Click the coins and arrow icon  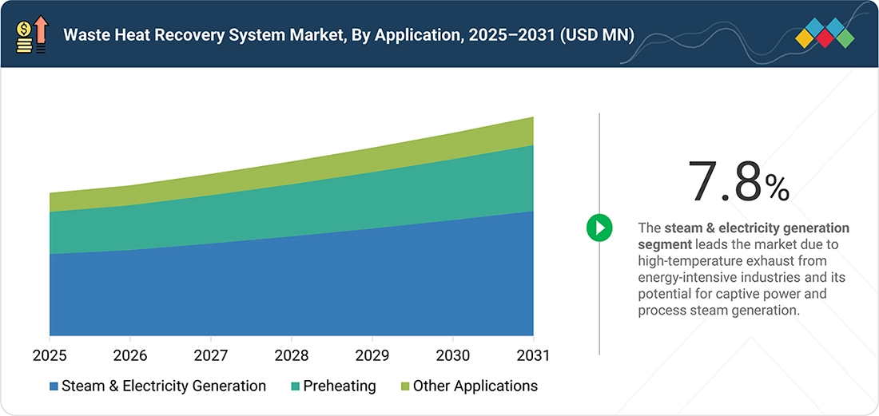[x=33, y=34]
